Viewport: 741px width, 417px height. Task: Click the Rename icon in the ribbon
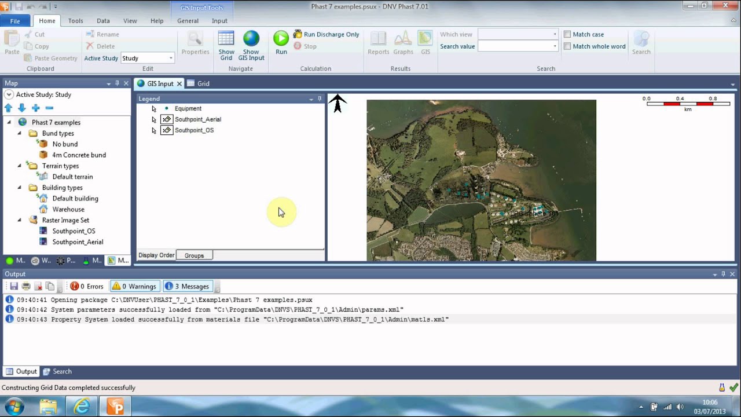90,34
